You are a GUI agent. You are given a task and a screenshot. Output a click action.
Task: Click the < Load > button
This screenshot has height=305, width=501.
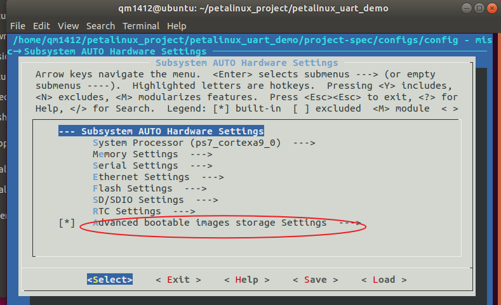(x=384, y=280)
